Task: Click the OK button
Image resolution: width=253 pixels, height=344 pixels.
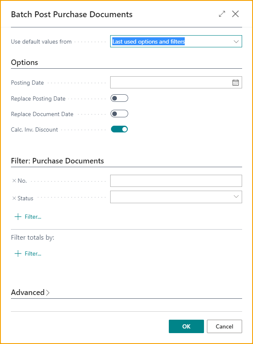Action: [186, 326]
